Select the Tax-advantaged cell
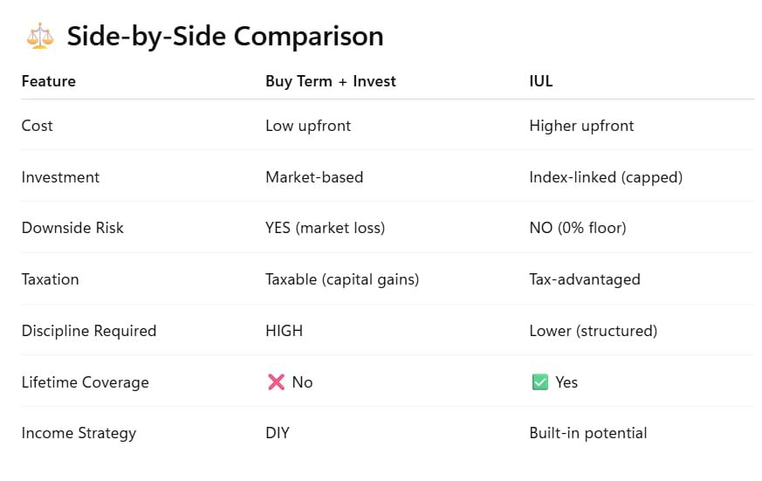This screenshot has height=481, width=762. click(585, 279)
